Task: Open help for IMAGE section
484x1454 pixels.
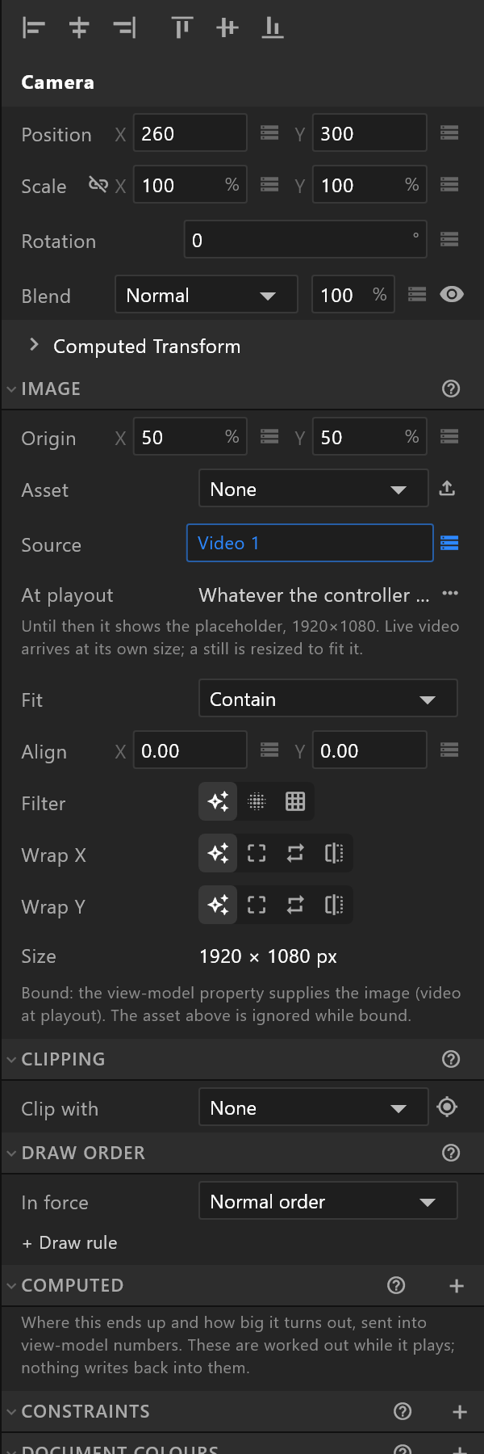Action: click(451, 389)
